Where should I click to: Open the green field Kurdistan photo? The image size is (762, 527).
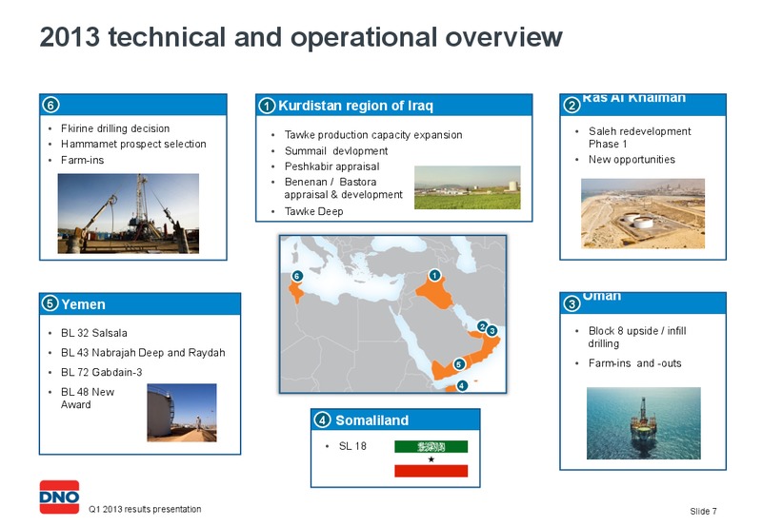468,187
